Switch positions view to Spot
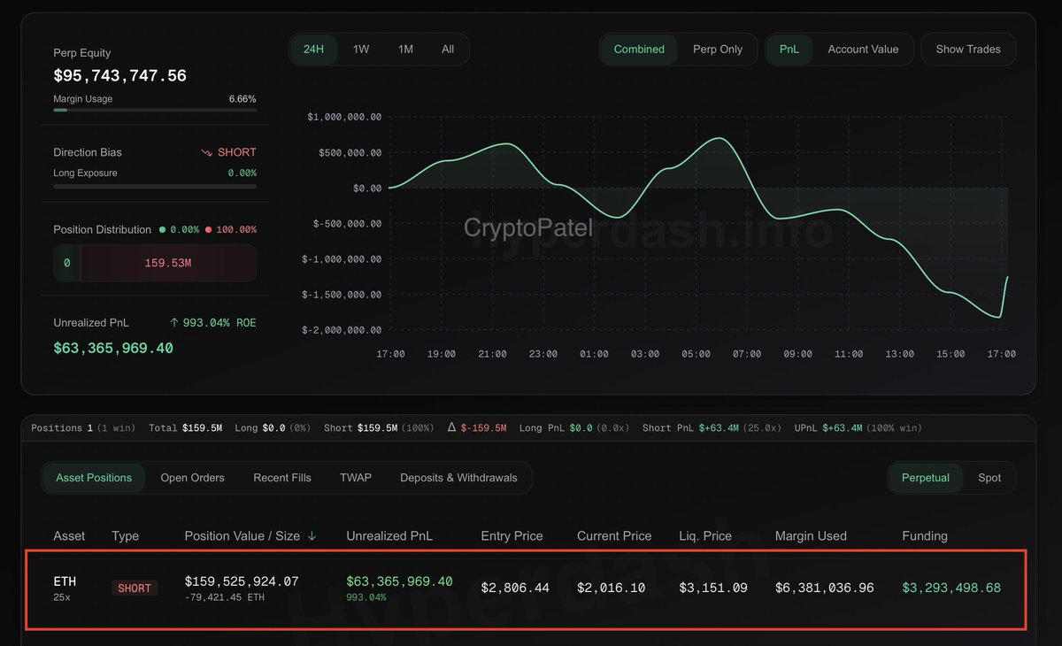This screenshot has width=1062, height=646. tap(989, 477)
